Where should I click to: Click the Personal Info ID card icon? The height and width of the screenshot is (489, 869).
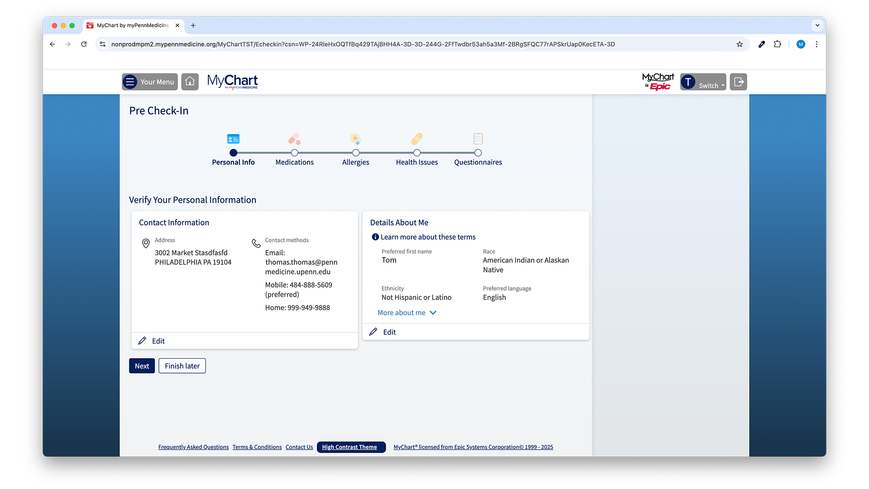(233, 139)
